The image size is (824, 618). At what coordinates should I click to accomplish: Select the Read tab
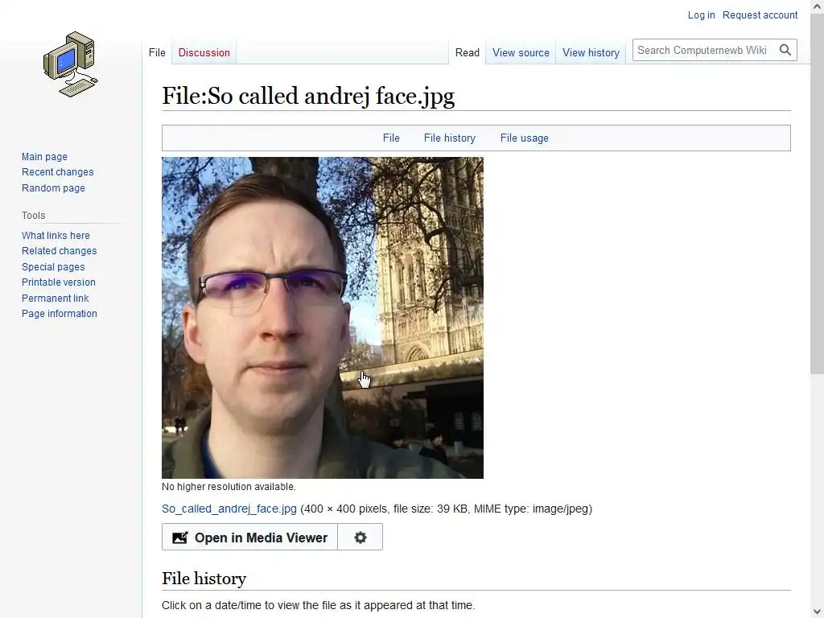pos(468,52)
